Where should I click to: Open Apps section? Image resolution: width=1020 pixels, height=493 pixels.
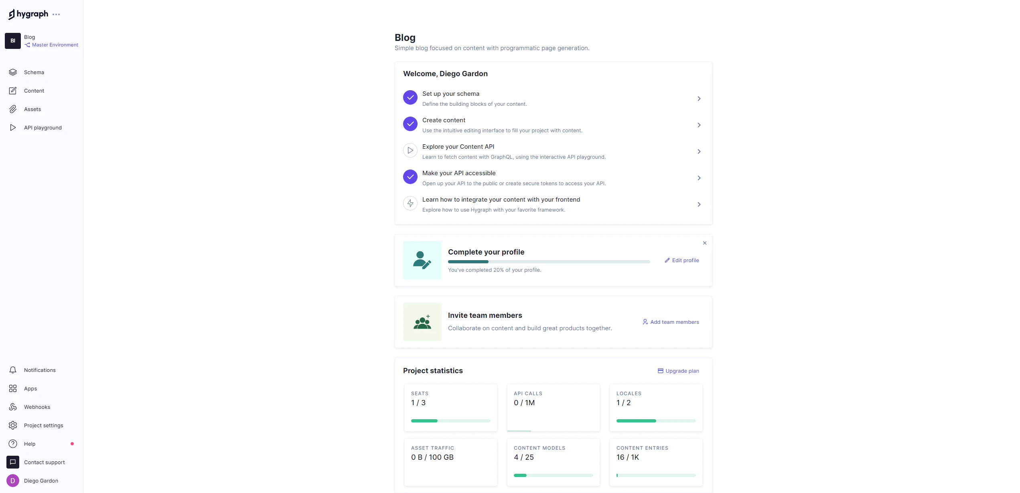[x=30, y=388]
